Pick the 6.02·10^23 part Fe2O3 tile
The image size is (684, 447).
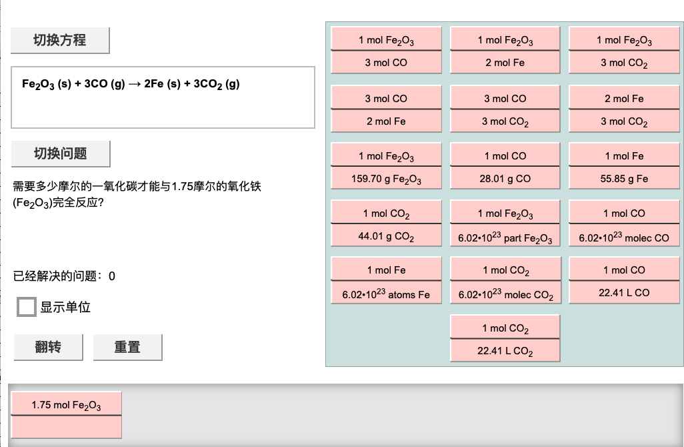(x=505, y=223)
